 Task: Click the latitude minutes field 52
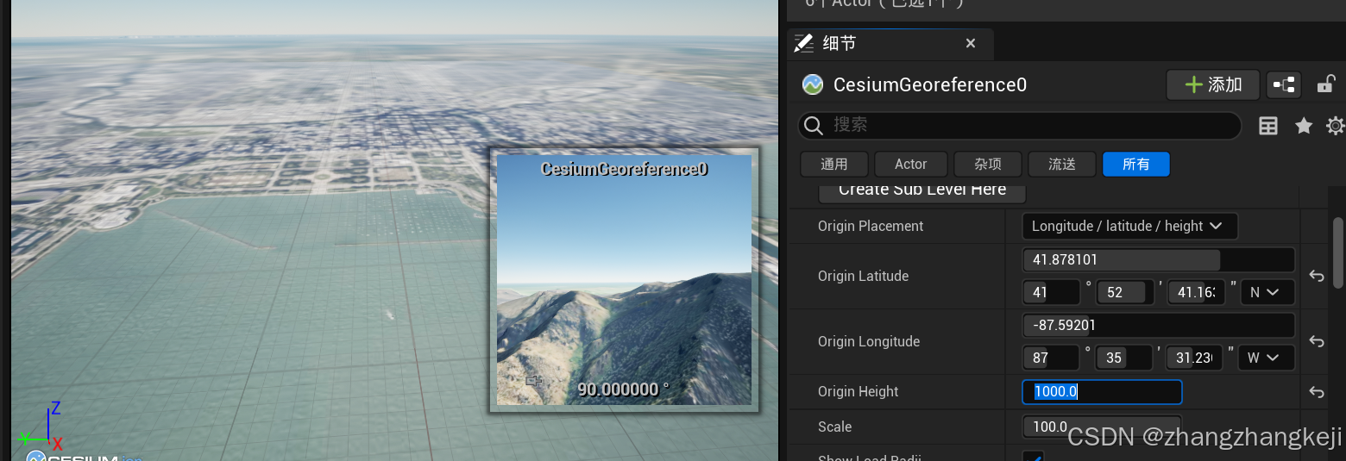click(1124, 292)
